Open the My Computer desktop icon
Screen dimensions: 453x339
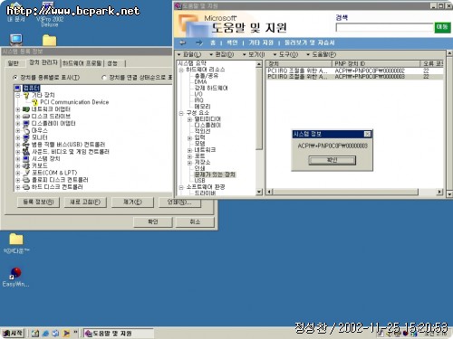[x=16, y=40]
